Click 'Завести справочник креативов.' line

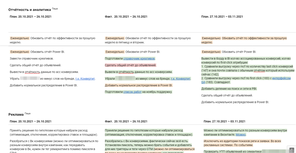coord(32,59)
